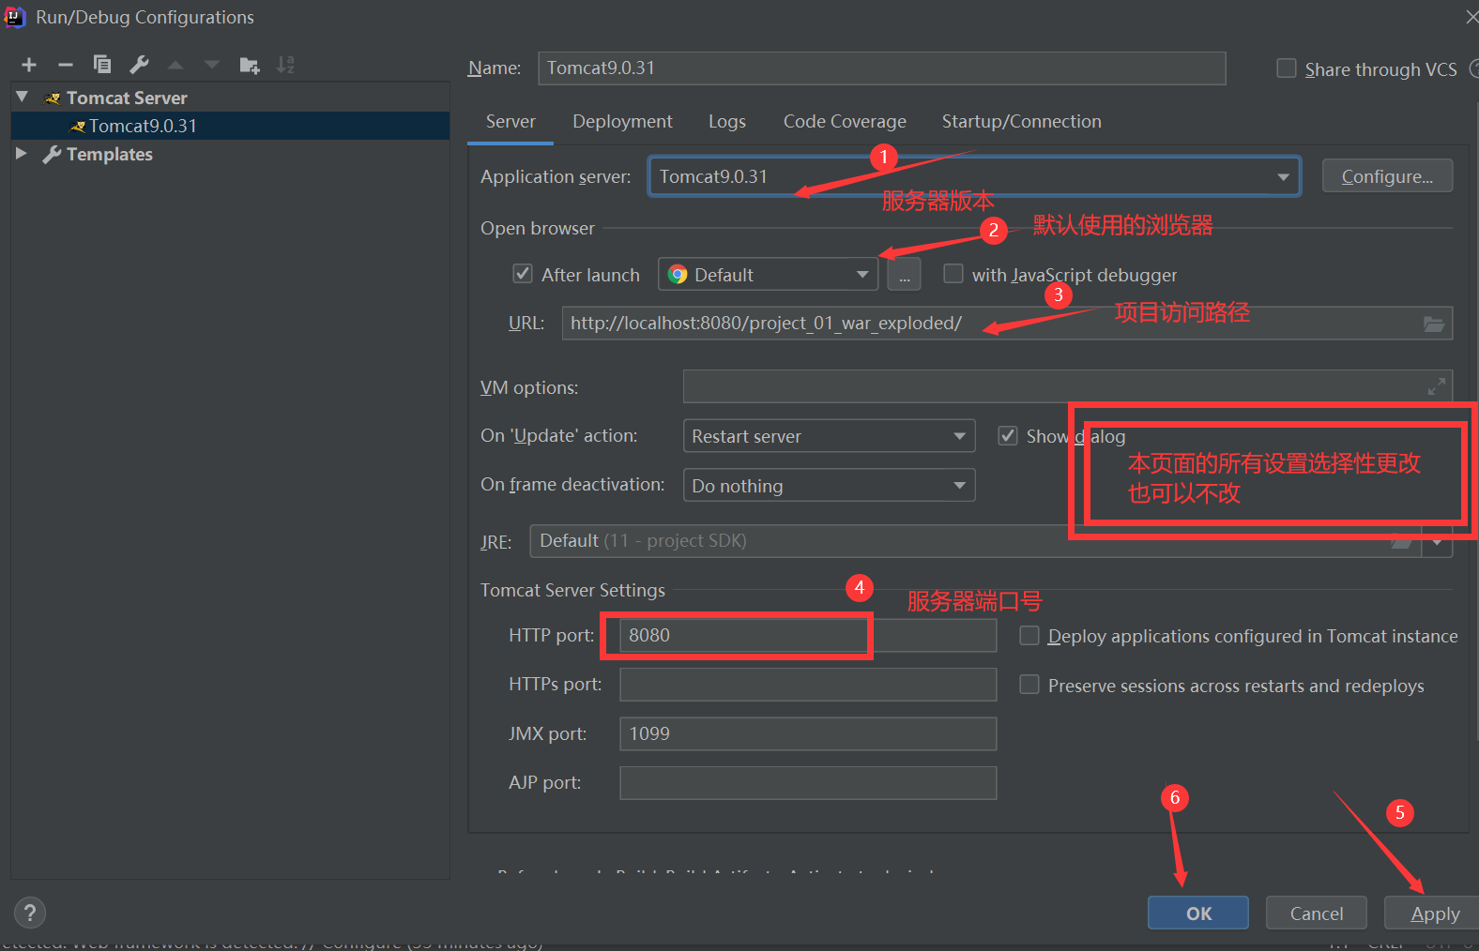Click the browse folder icon in URL field
Image resolution: width=1479 pixels, height=951 pixels.
coord(1434,324)
